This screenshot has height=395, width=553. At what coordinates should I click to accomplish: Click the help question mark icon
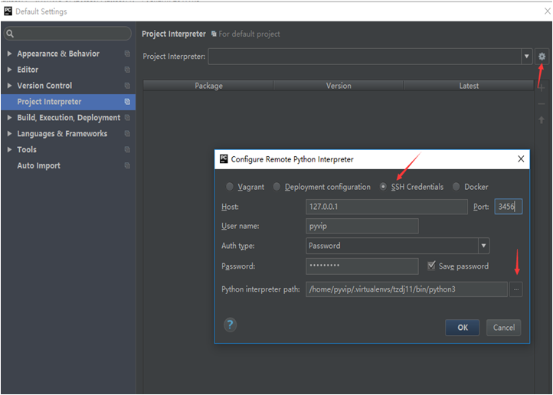pyautogui.click(x=230, y=325)
